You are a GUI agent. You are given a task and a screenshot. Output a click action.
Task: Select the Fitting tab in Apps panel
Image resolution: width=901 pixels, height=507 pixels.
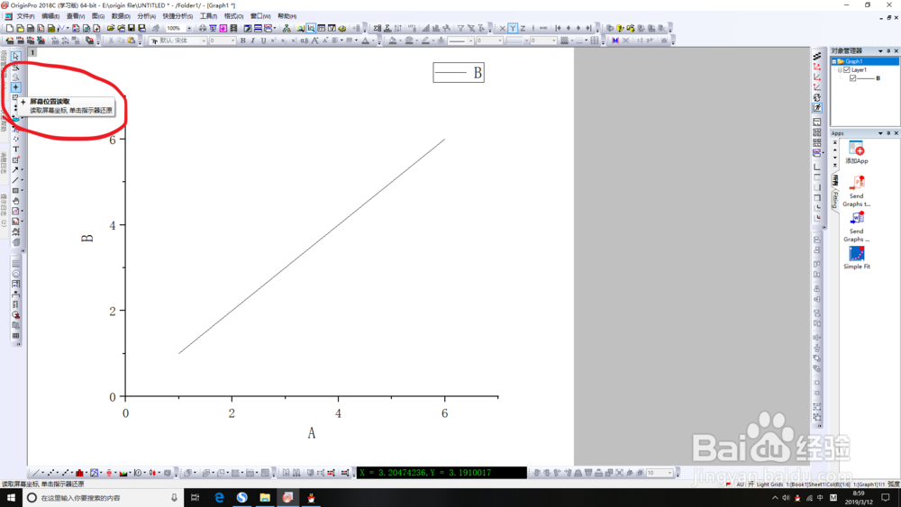point(835,200)
